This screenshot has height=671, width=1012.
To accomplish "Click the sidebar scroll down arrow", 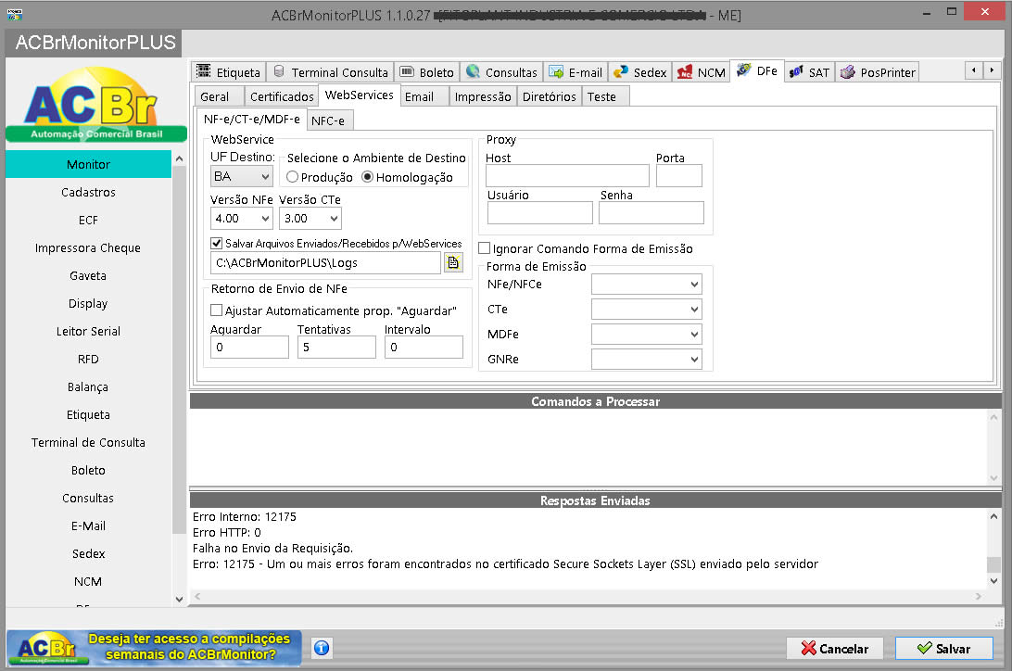I will click(x=180, y=600).
